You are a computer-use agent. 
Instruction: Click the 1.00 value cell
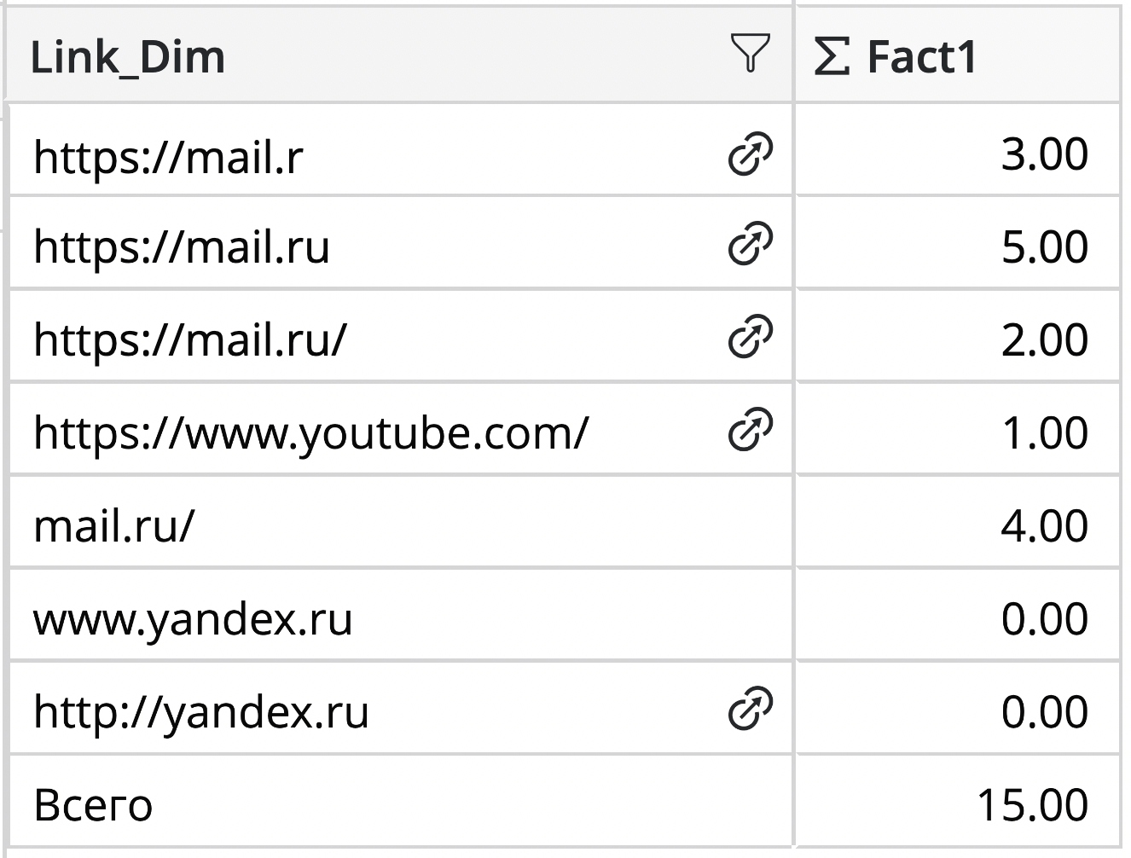coord(1044,433)
